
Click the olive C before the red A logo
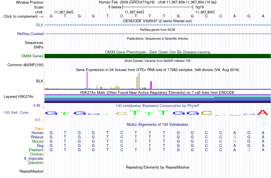tap(206, 113)
